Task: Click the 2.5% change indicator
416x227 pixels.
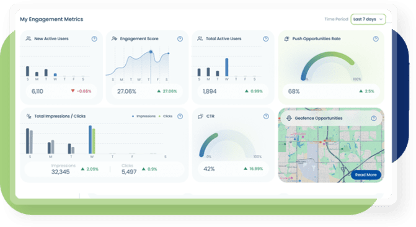Action: (x=366, y=91)
